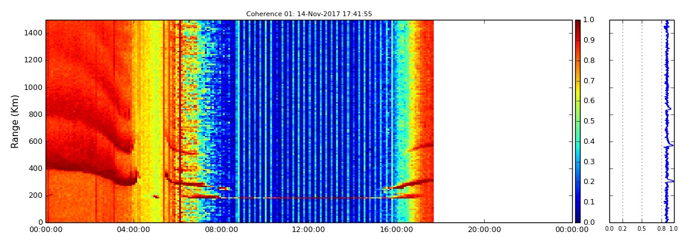Click the 0.4 colorbar tick label
The height and width of the screenshot is (244, 689).
pos(588,141)
